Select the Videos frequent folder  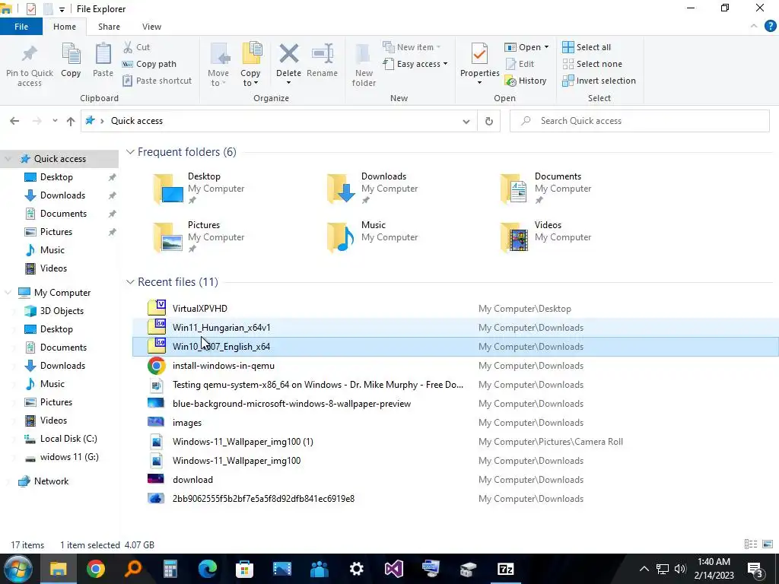pos(546,237)
